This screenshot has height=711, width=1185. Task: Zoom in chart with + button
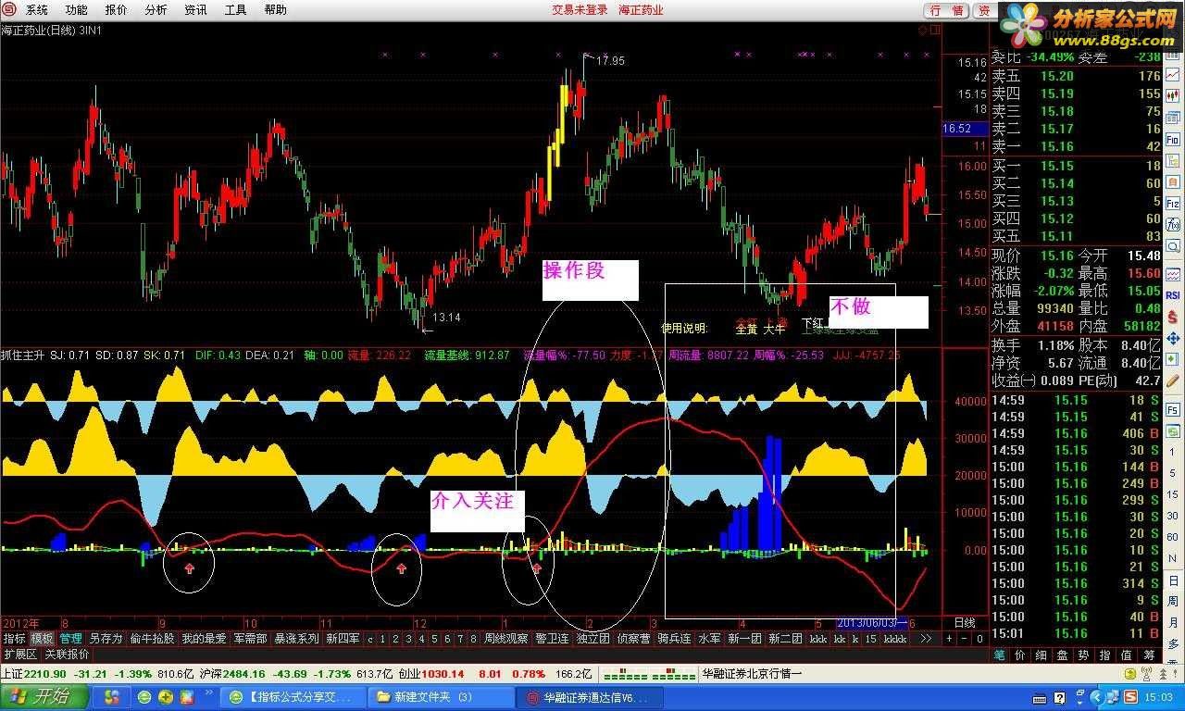tap(949, 639)
